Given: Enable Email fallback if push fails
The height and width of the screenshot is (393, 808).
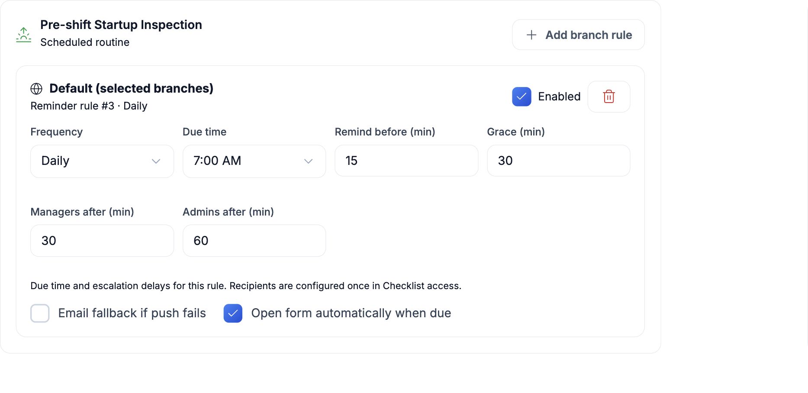Looking at the screenshot, I should coord(40,313).
